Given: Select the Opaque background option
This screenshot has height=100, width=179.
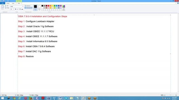Looking at the screenshot, I should [27, 6].
